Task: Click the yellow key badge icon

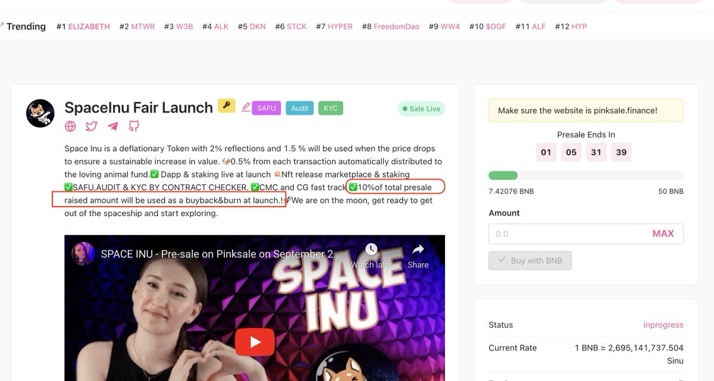Action: coord(227,106)
